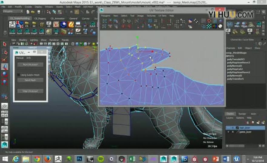Open the Edit Mesh menu
This screenshot has height=163, width=267.
[x=88, y=7]
